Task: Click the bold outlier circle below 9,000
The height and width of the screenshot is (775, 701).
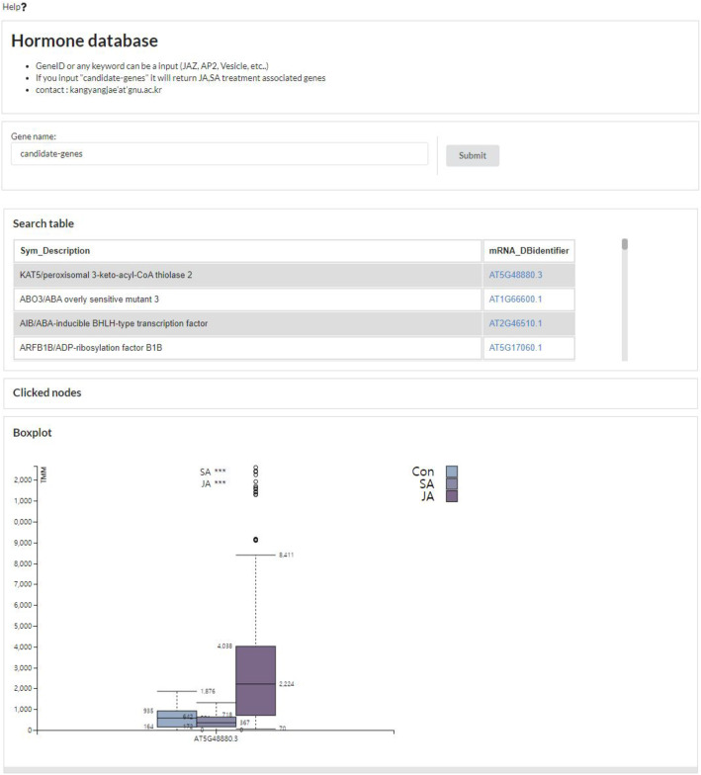Action: (x=256, y=540)
